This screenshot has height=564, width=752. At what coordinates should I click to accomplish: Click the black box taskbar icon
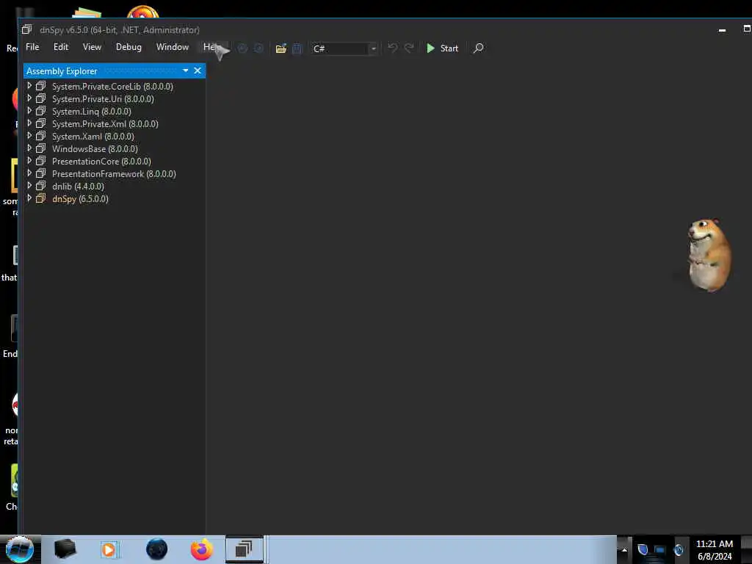coord(65,549)
